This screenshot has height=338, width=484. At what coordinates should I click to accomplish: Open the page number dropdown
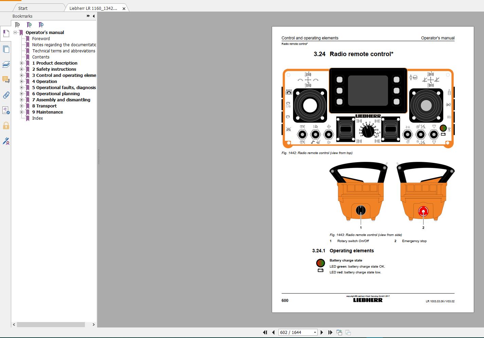click(x=314, y=332)
